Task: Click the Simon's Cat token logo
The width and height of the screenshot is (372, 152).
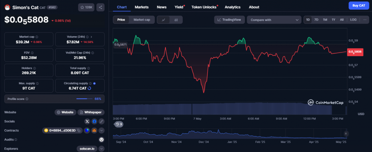Action: pos(7,7)
